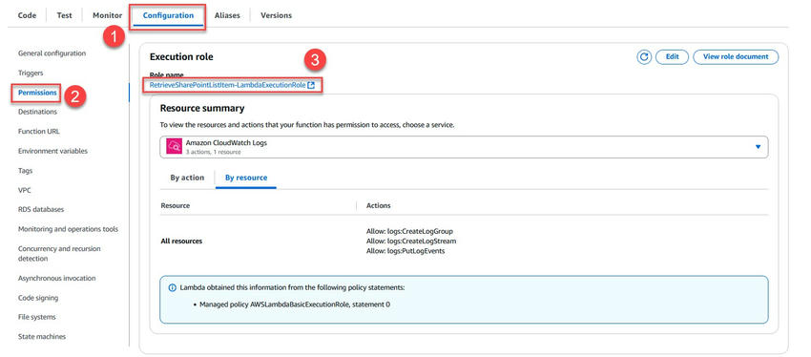Click the Amazon CloudWatch Logs service icon
This screenshot has width=811, height=357.
175,147
